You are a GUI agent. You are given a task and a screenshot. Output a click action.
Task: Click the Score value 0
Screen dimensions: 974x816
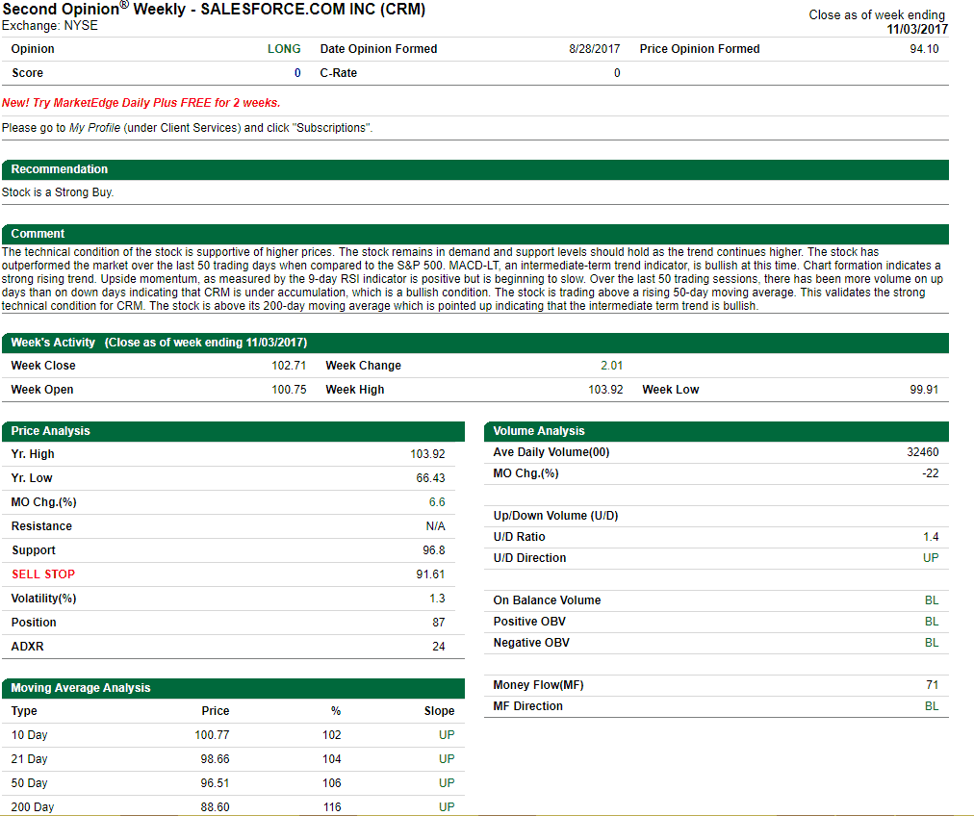tap(297, 73)
